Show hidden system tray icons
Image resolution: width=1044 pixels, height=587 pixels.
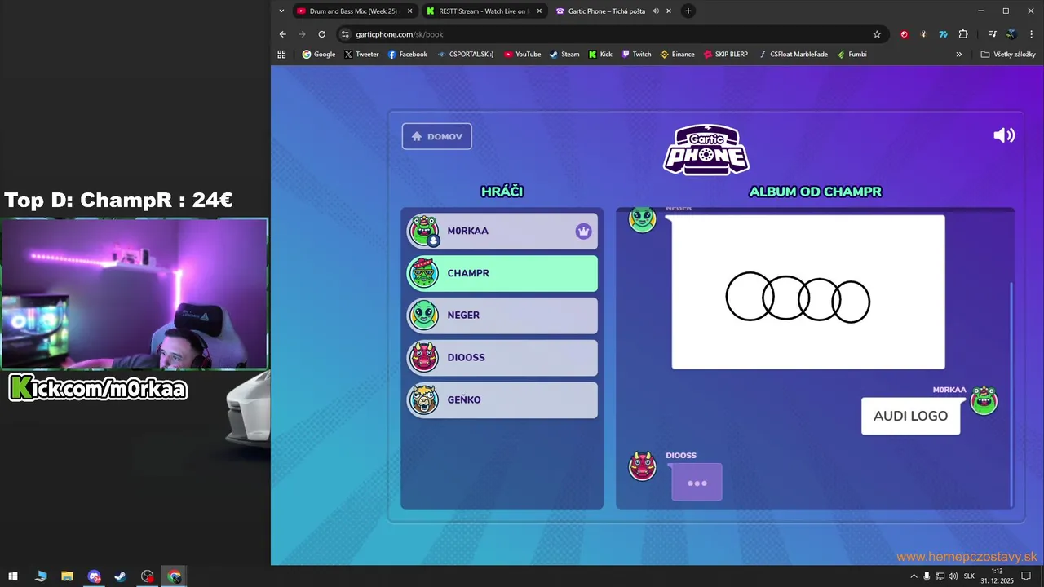tap(913, 576)
